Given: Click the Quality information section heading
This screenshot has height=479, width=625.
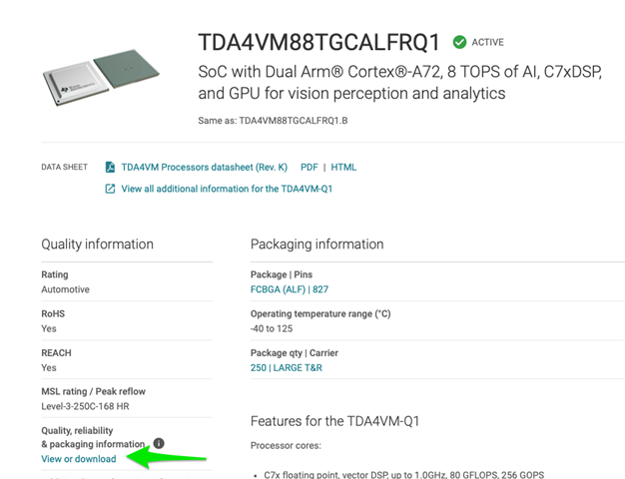Looking at the screenshot, I should pos(97,244).
